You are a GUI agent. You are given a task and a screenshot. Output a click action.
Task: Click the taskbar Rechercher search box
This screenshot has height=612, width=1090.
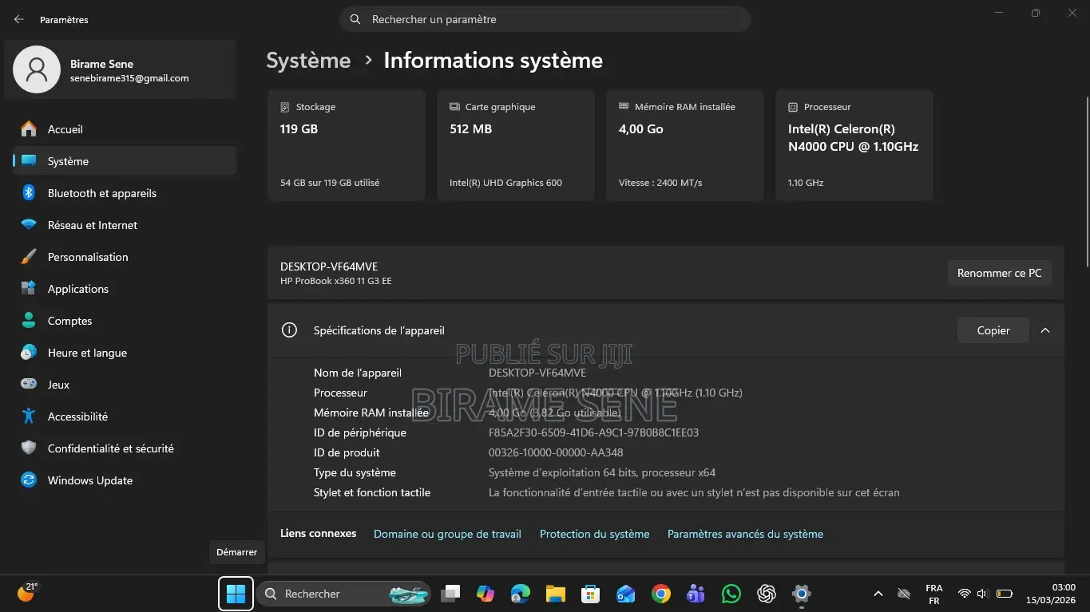[343, 594]
